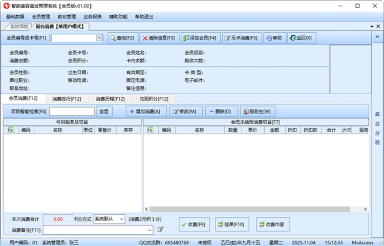Click the horizontal scrollbar thumb
The image size is (384, 246).
click(x=250, y=209)
